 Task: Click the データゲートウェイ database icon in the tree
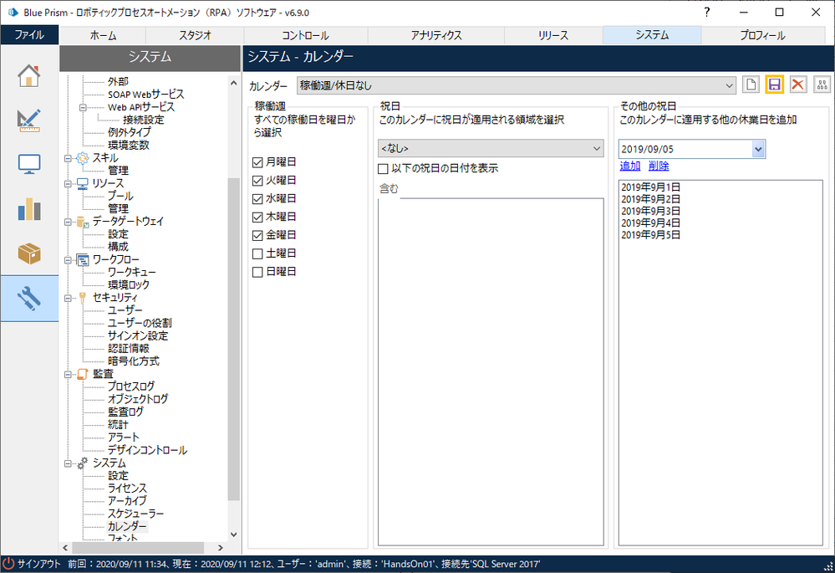[x=82, y=222]
